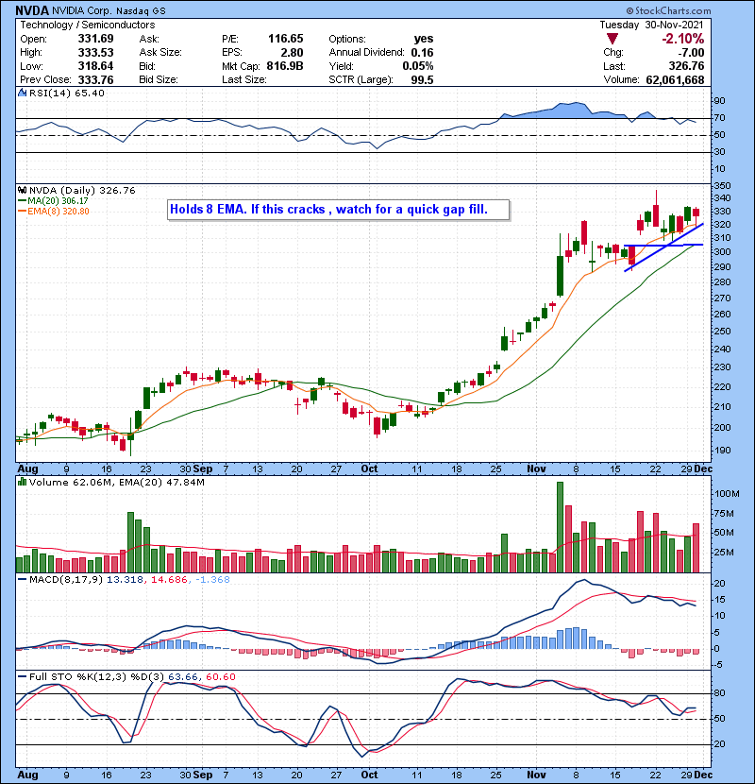Click the Technology / Semiconductors sector label
Viewport: 755px width, 784px height.
click(x=88, y=25)
